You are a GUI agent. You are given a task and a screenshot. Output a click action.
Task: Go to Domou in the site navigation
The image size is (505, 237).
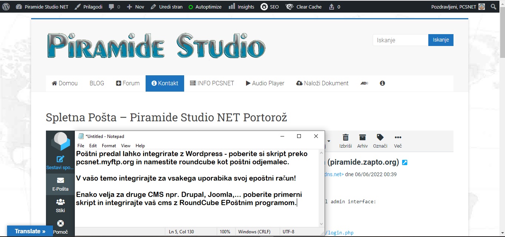click(x=65, y=83)
